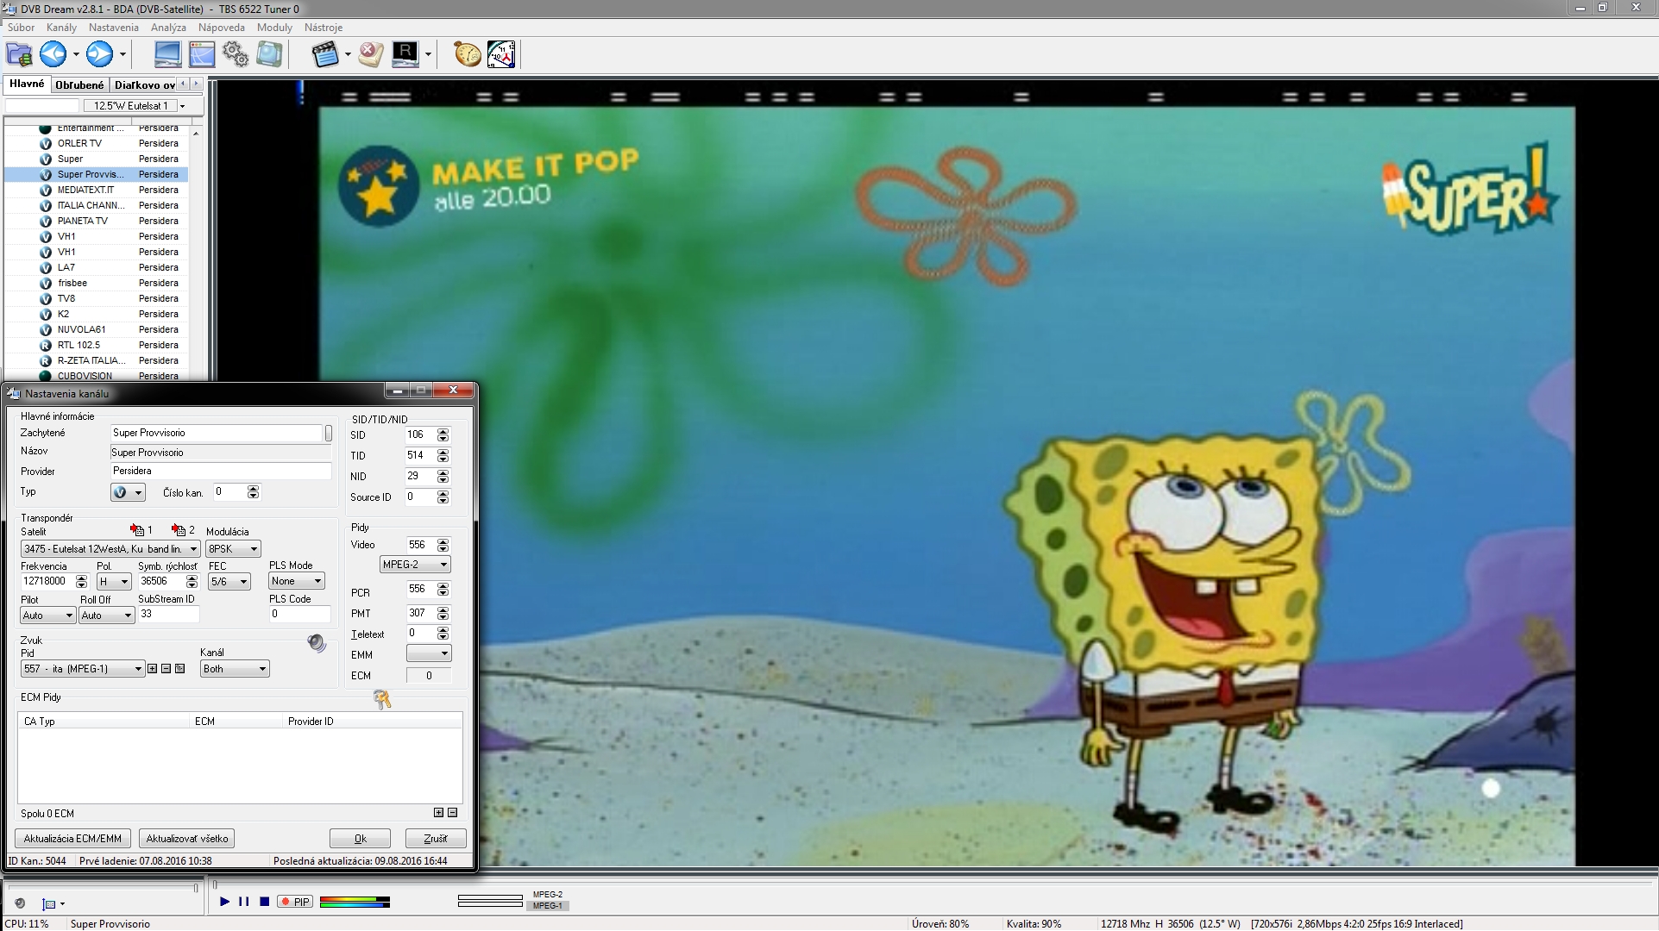Click transponder copy icon labeled 2
The height and width of the screenshot is (931, 1659).
click(x=179, y=530)
